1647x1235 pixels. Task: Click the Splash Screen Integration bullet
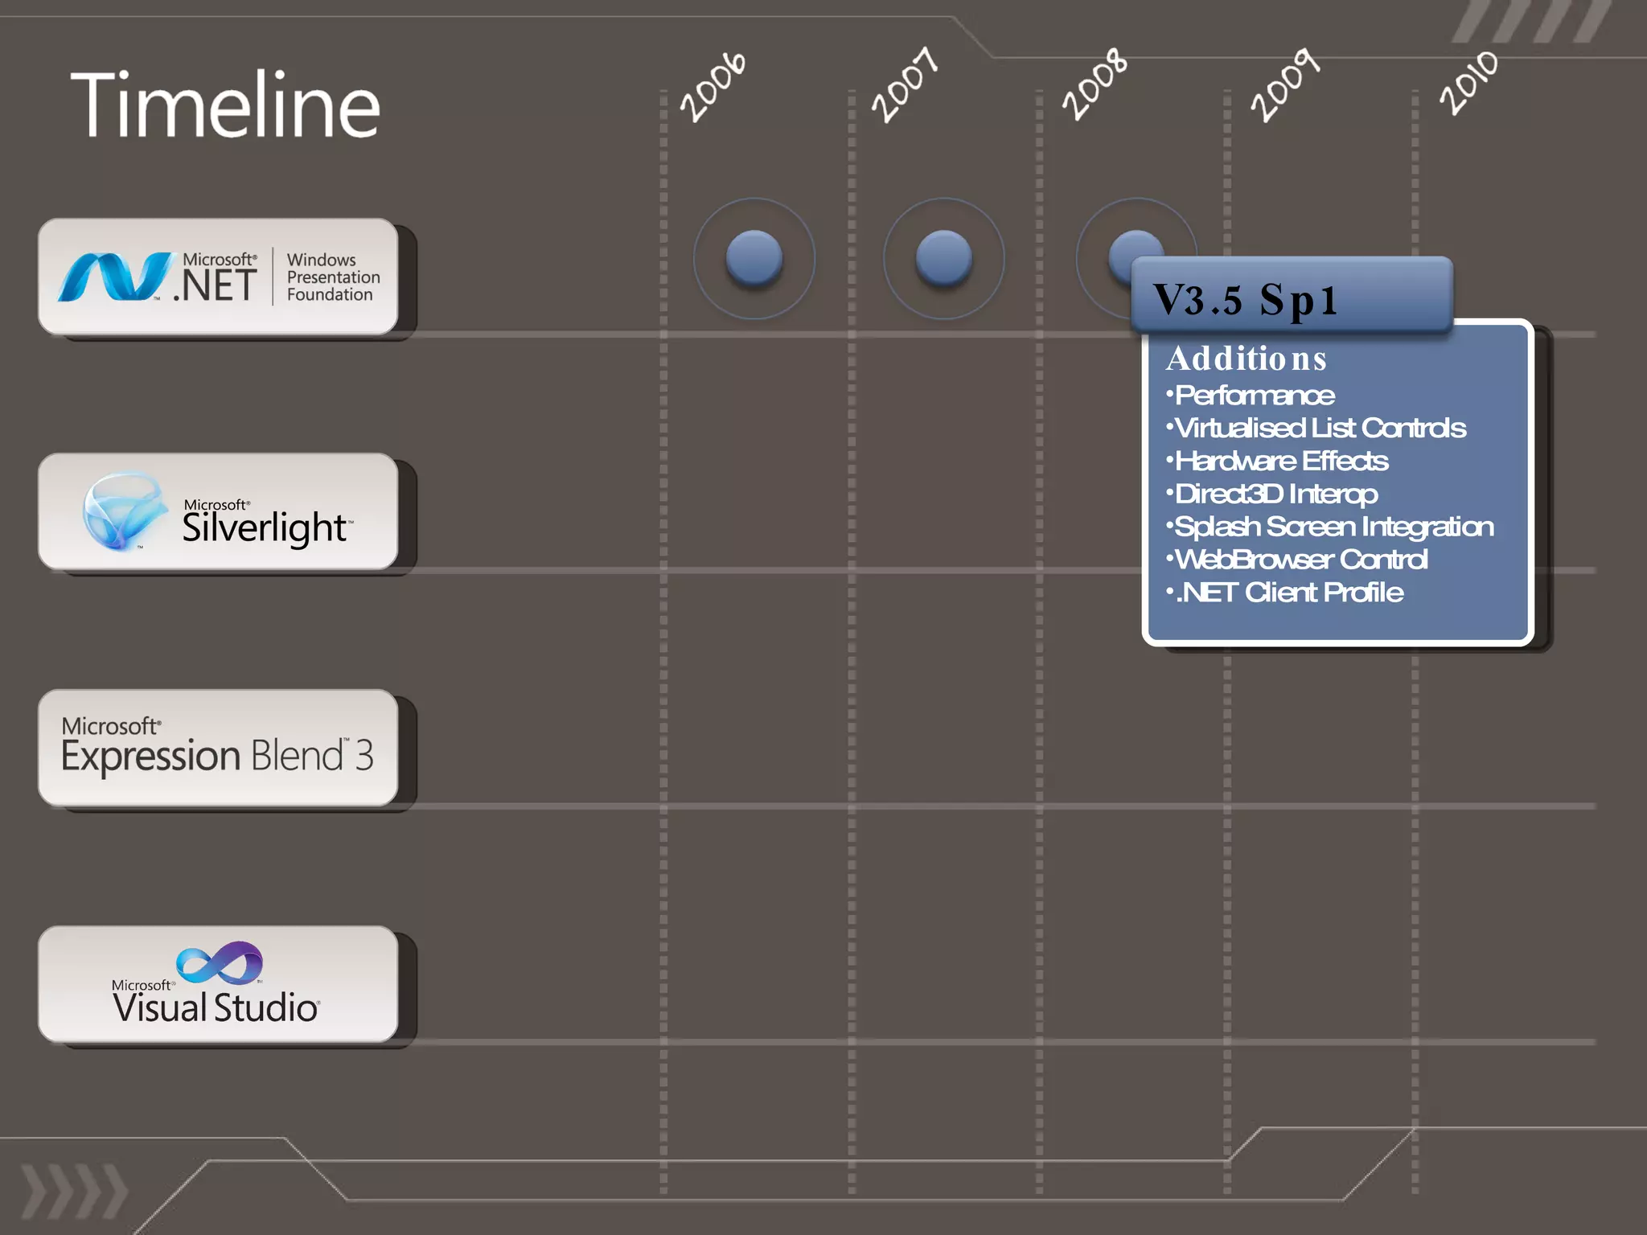click(1330, 527)
